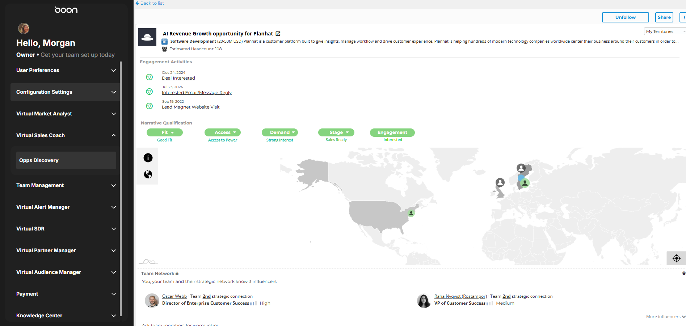686x326 pixels.
Task: Click the boon logo in the sidebar
Action: (x=66, y=10)
